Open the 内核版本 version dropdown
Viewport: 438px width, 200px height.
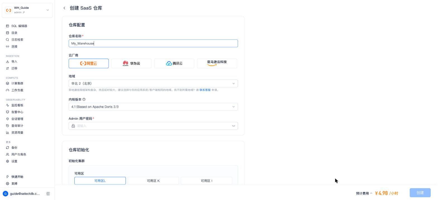[x=153, y=107]
